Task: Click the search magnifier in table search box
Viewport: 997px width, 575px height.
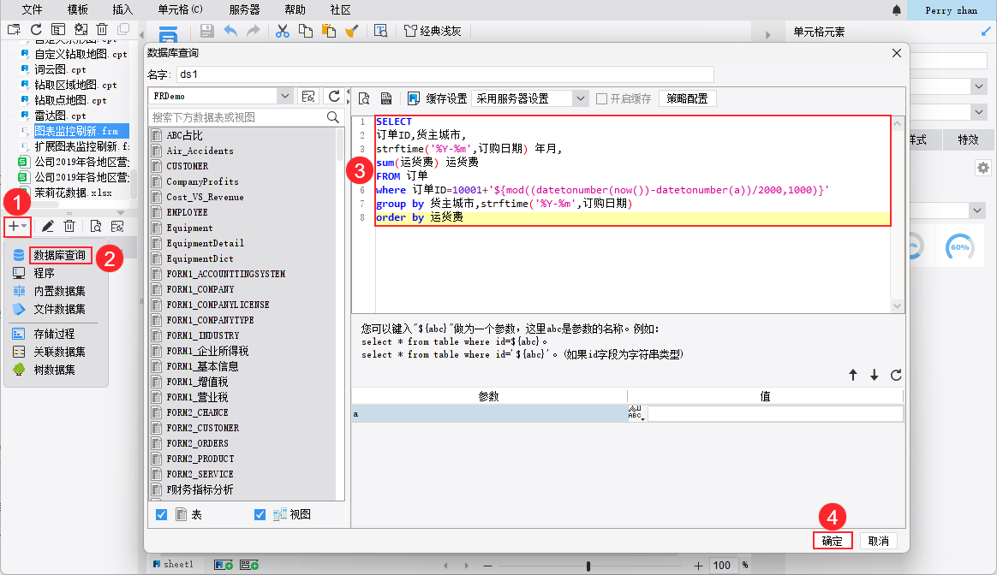Action: [332, 117]
